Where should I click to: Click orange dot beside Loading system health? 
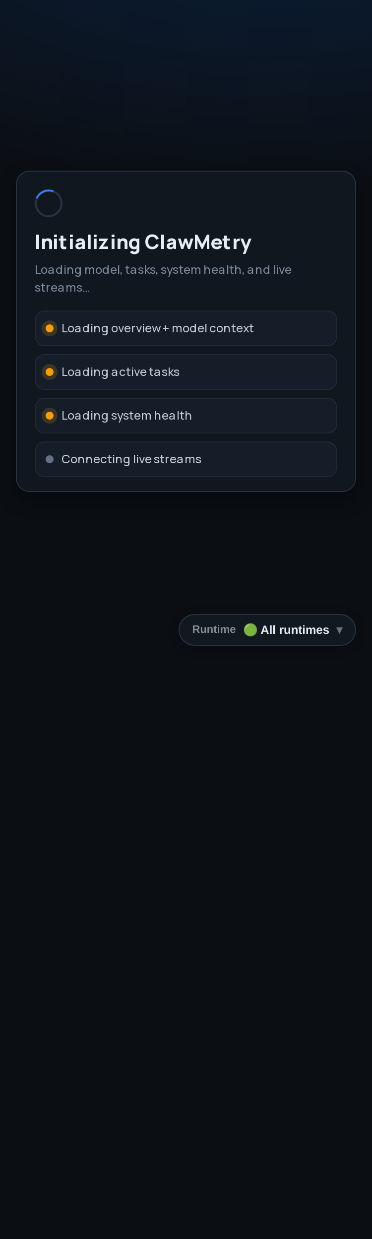[x=50, y=416]
